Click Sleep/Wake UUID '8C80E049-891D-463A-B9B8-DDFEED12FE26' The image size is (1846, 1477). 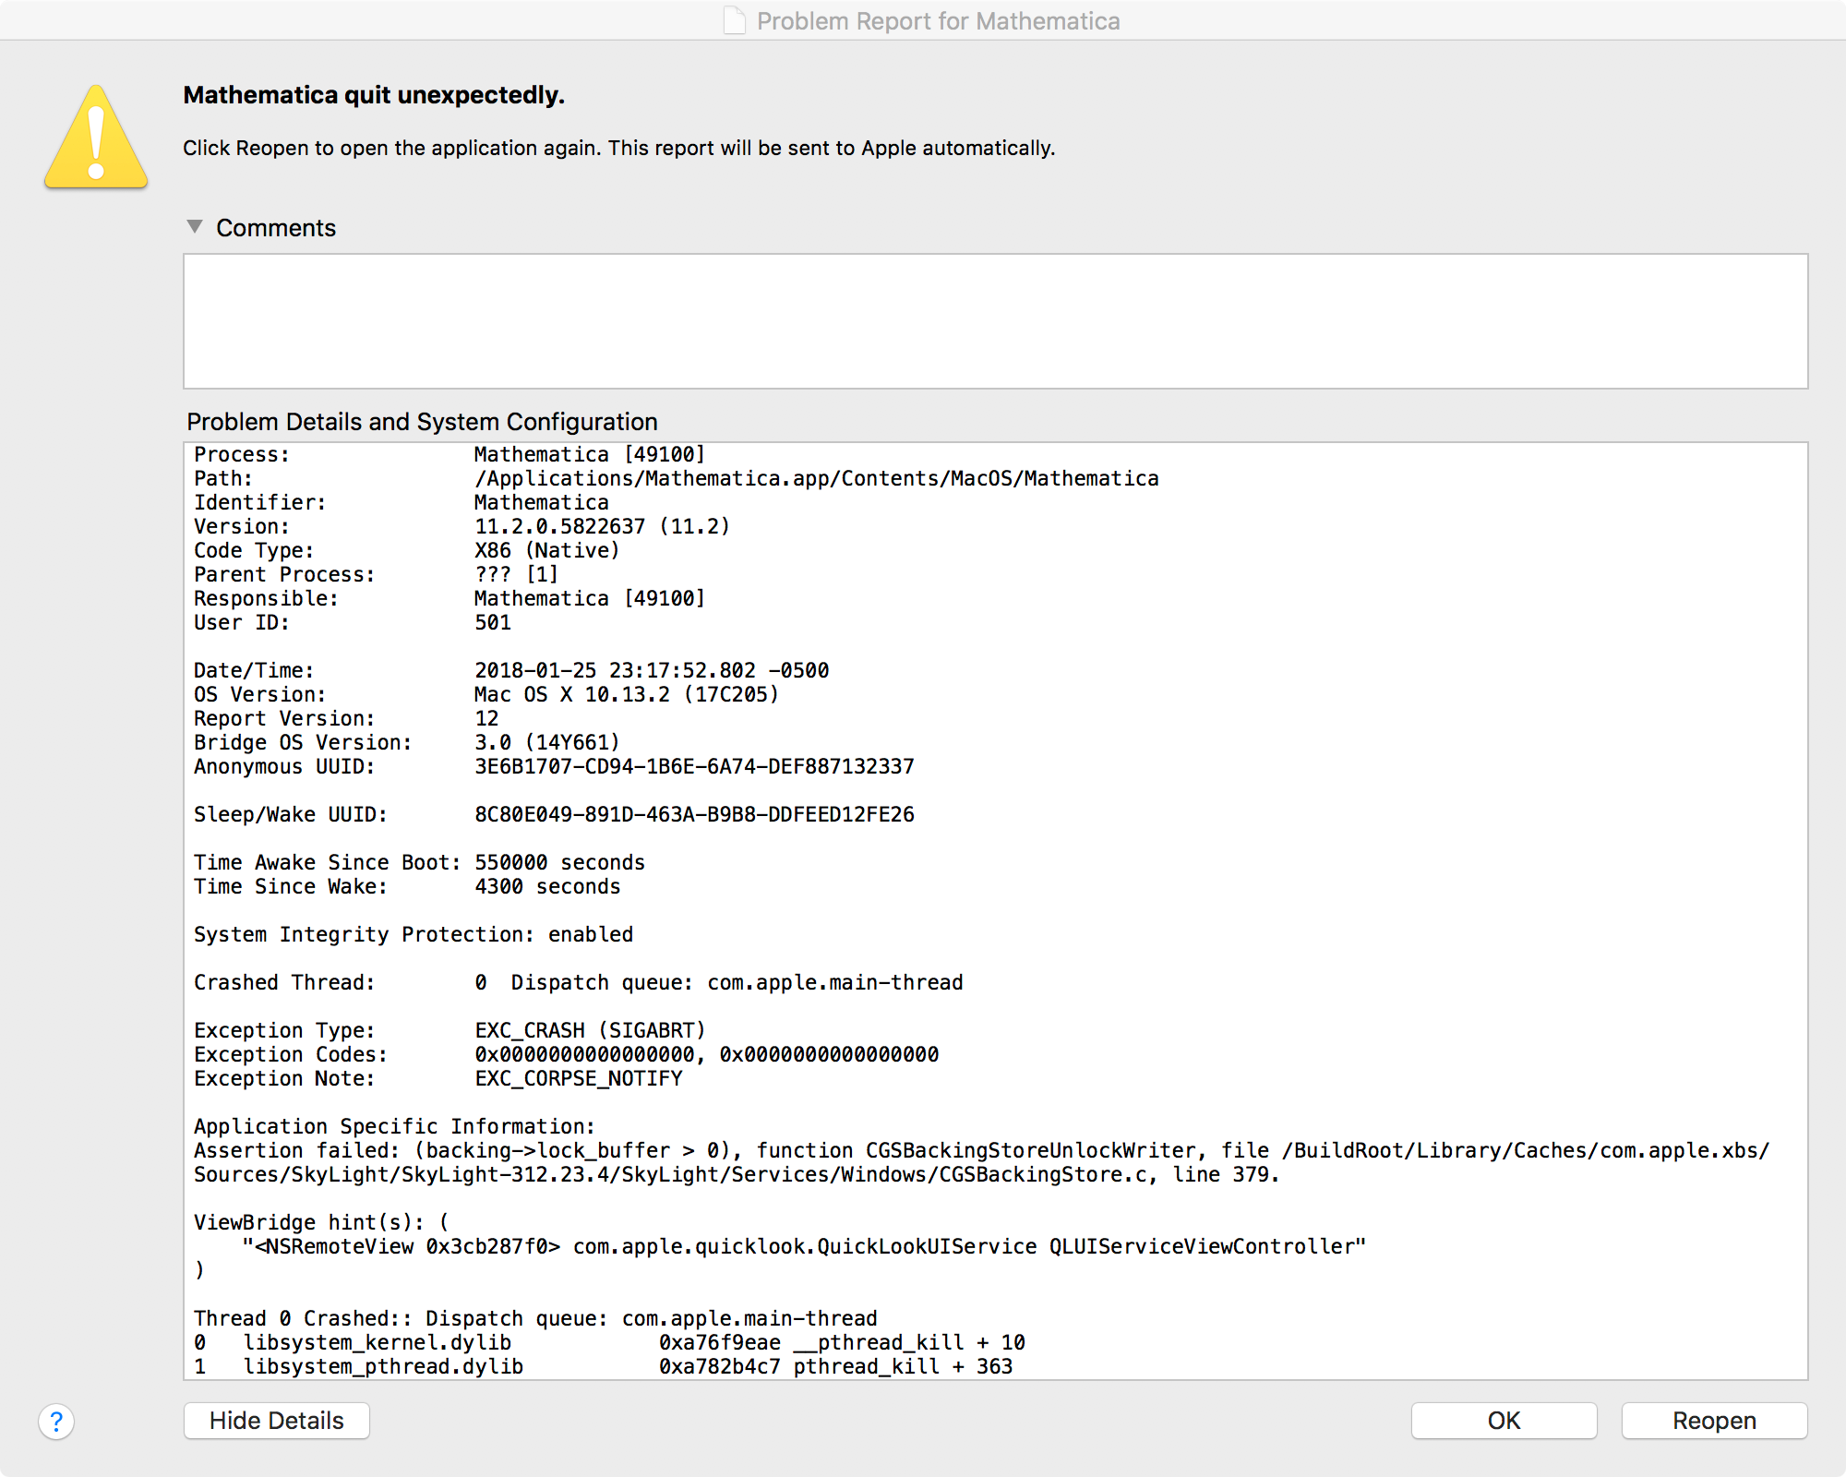[x=694, y=814]
